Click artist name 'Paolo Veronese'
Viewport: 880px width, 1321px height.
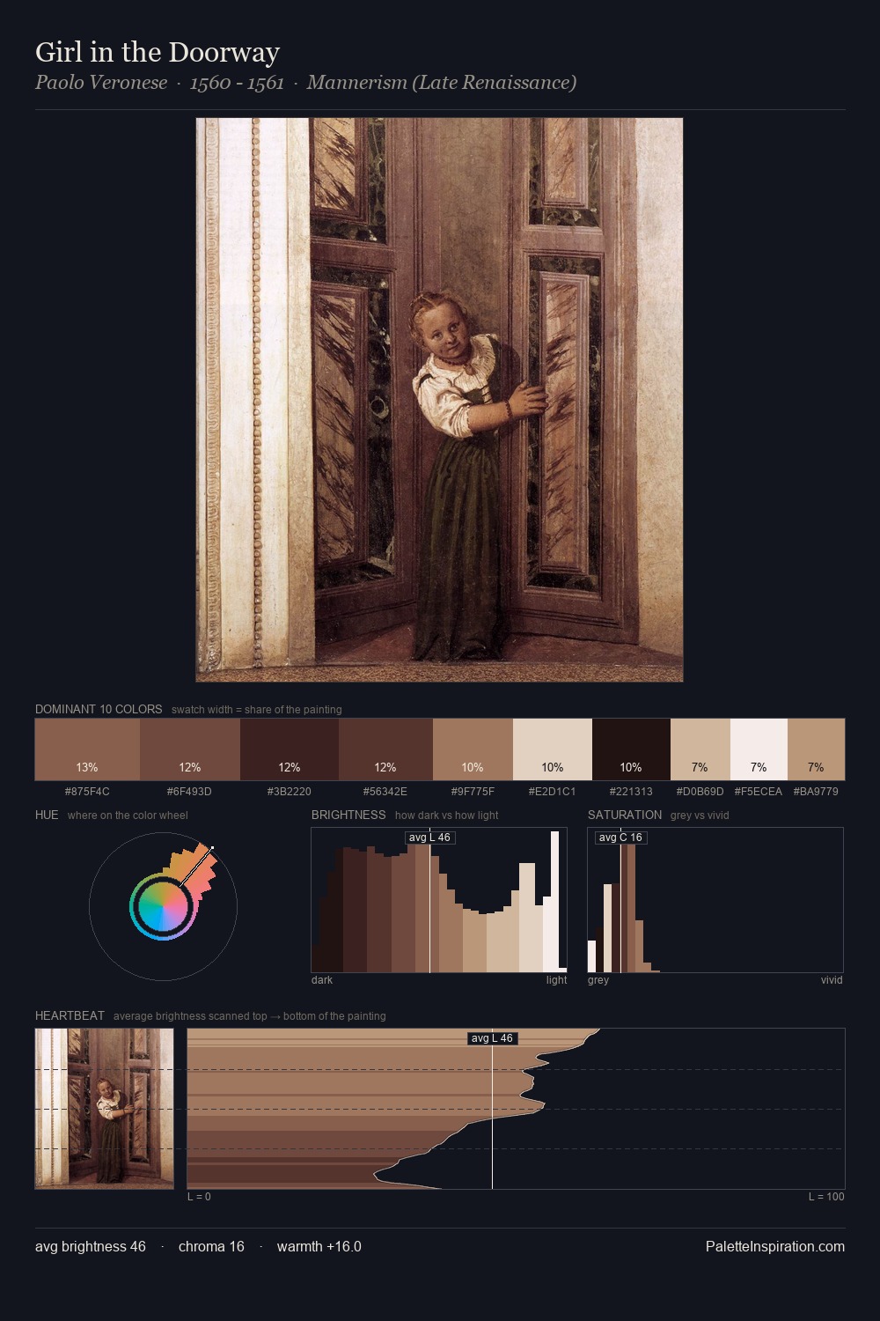tap(101, 83)
